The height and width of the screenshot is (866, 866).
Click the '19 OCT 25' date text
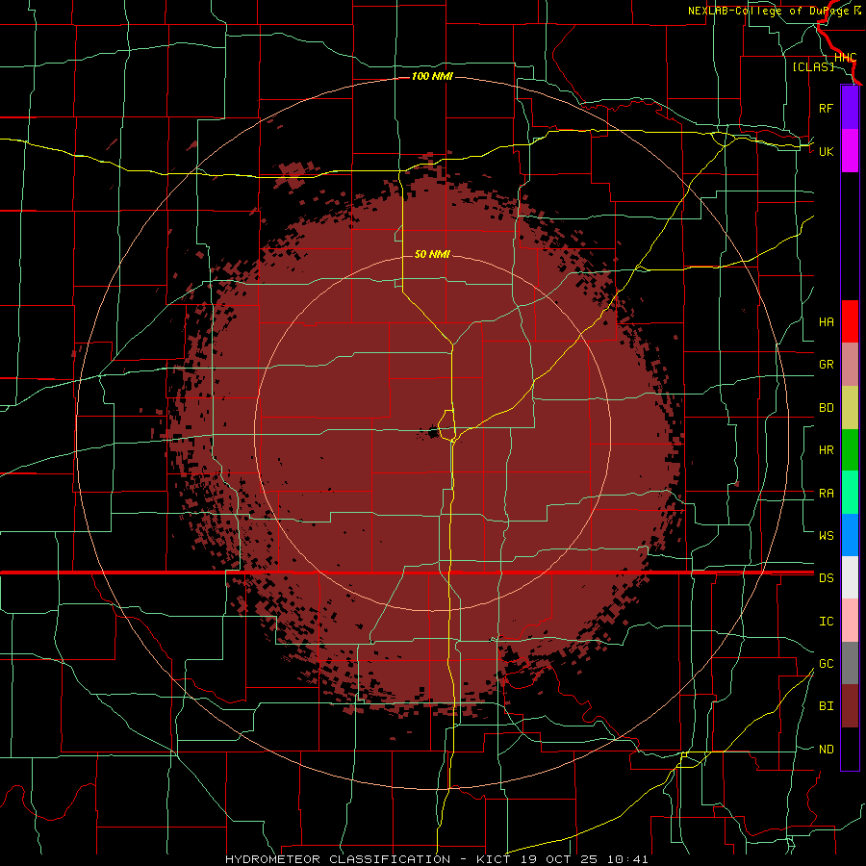[x=559, y=859]
